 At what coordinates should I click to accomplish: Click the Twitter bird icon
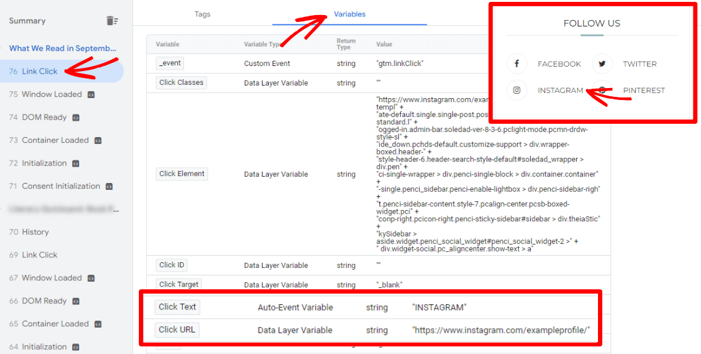point(602,64)
